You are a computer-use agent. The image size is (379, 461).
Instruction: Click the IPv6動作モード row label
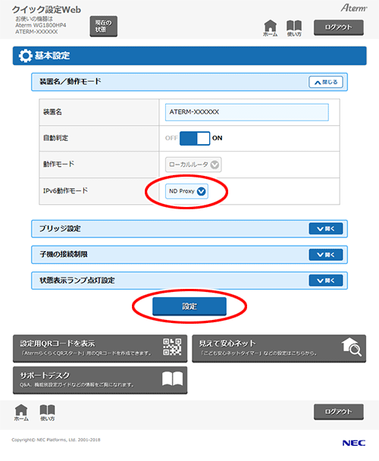[66, 191]
